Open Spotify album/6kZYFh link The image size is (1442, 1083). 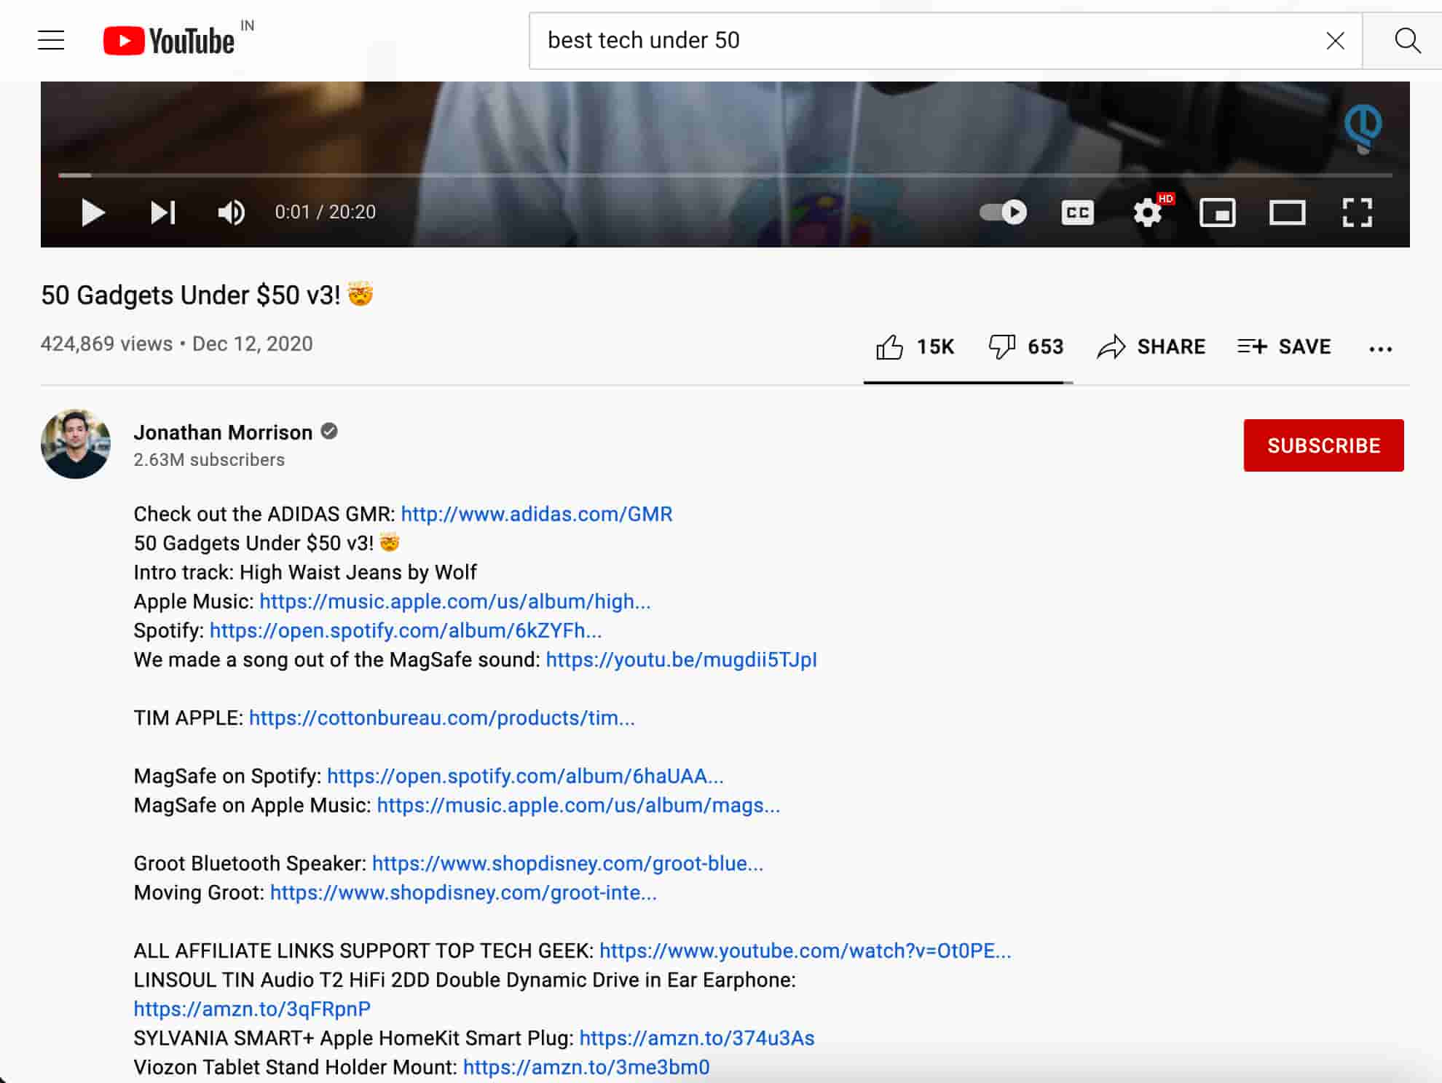tap(406, 630)
